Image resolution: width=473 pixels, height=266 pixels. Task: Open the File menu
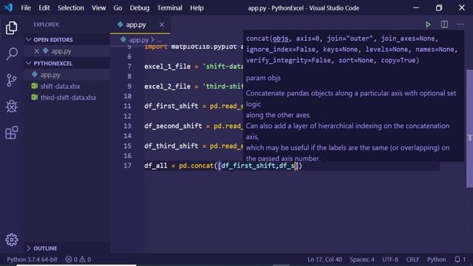tap(26, 8)
